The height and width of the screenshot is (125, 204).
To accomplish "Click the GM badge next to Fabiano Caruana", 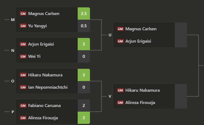I will [x=23, y=106].
